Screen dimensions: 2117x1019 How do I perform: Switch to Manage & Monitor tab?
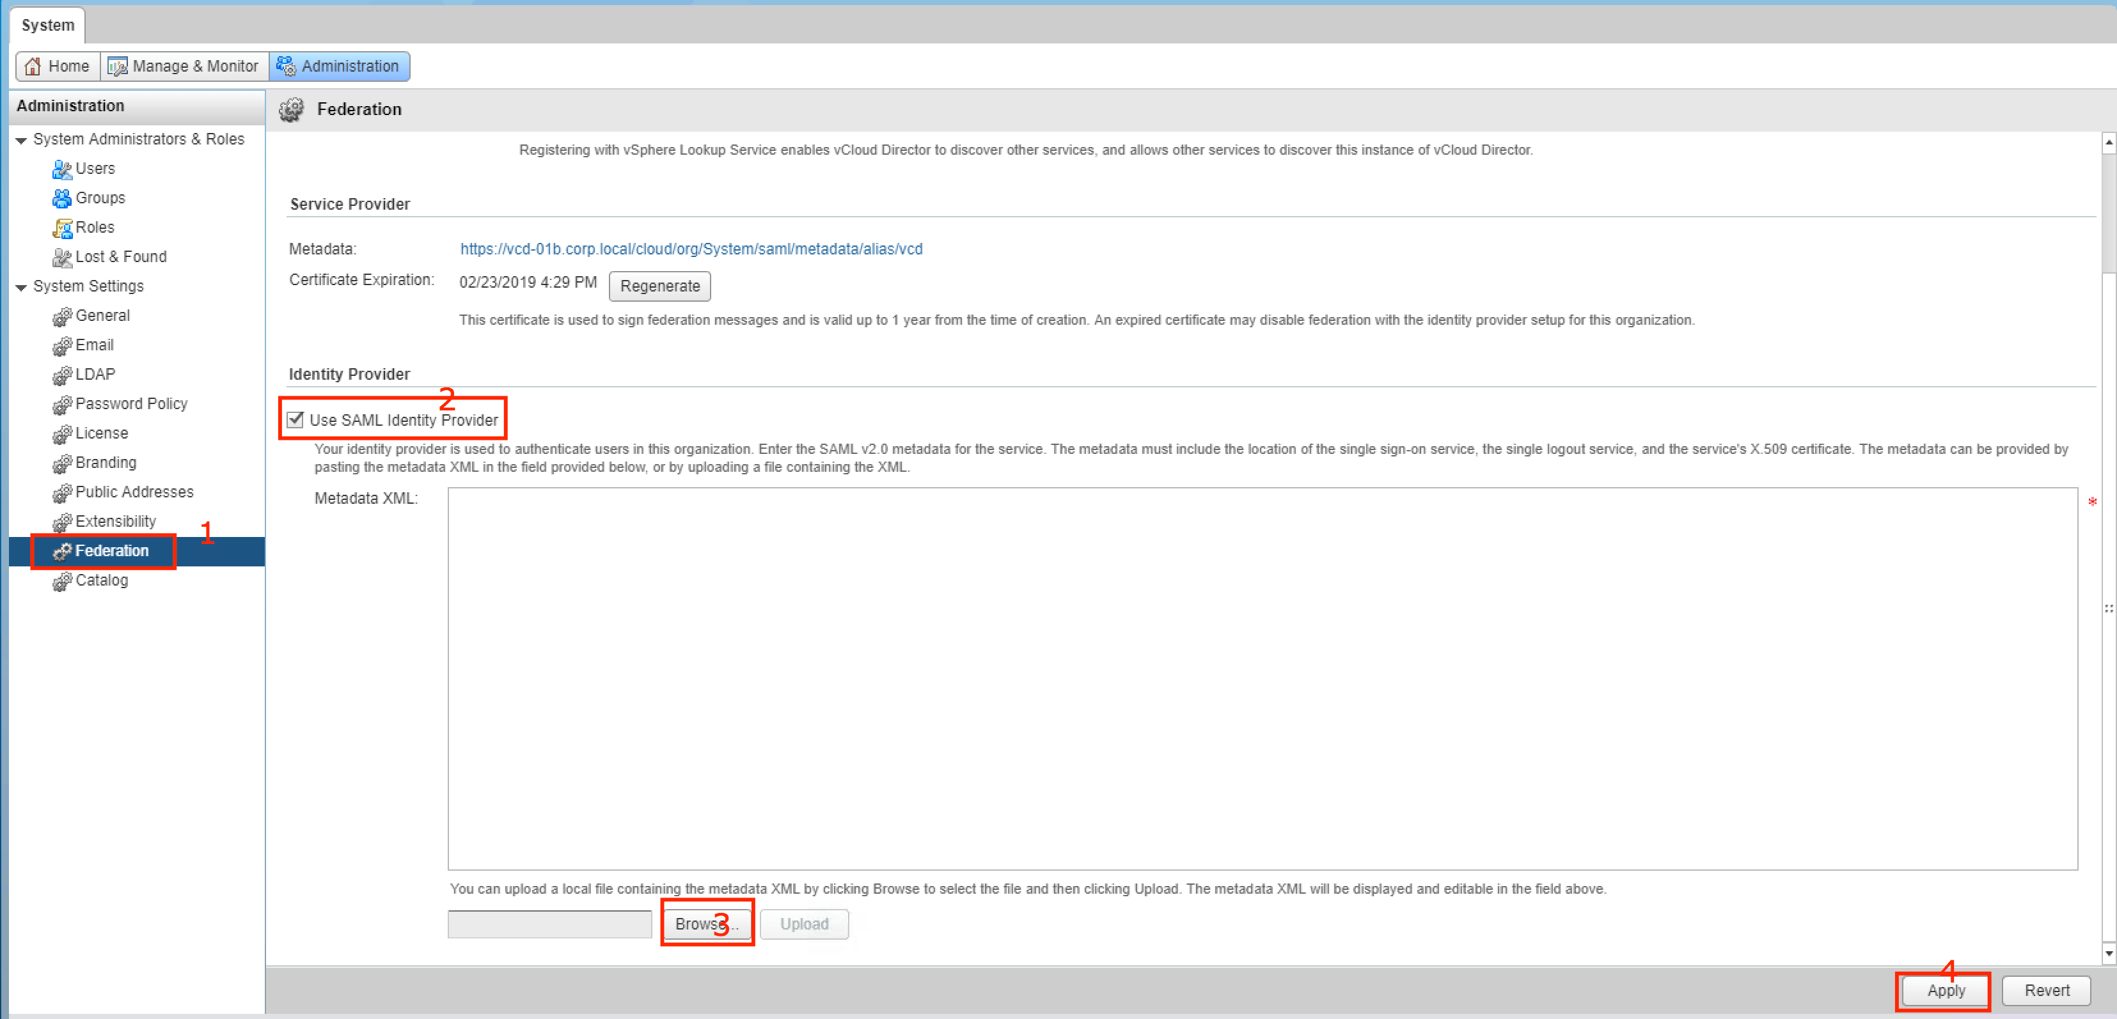click(184, 66)
